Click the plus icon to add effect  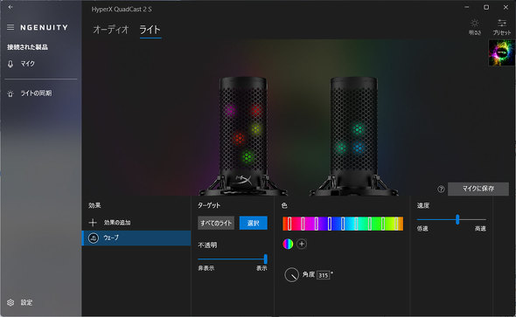coord(93,223)
